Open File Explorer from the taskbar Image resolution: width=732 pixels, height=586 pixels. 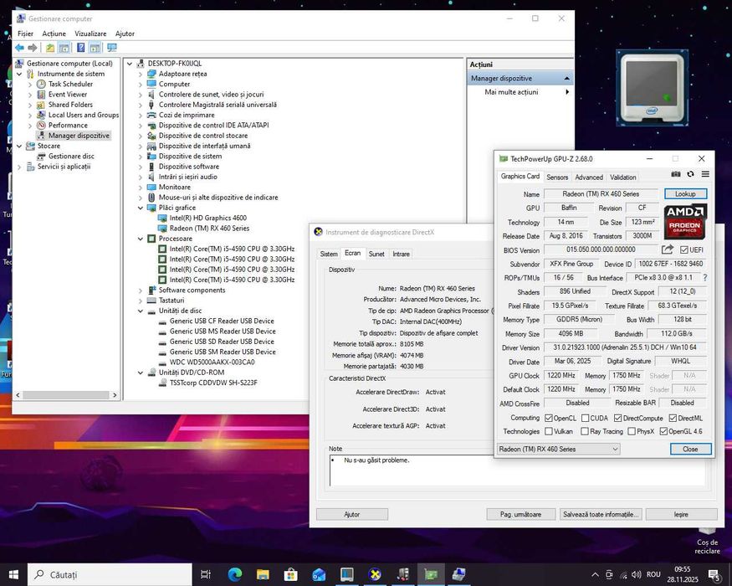[x=263, y=574]
